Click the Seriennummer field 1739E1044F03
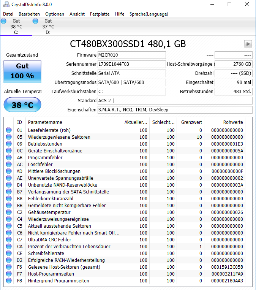Screen dimensions: 256x290 131,64
